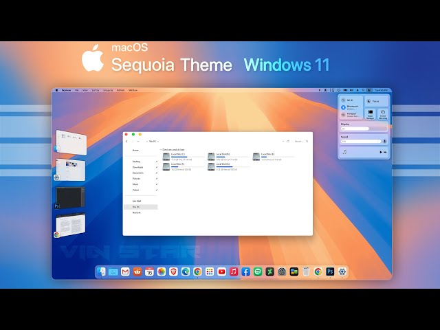Screen dimensions: 440x330
Task: Open Photos app in the dock
Action: point(162,272)
